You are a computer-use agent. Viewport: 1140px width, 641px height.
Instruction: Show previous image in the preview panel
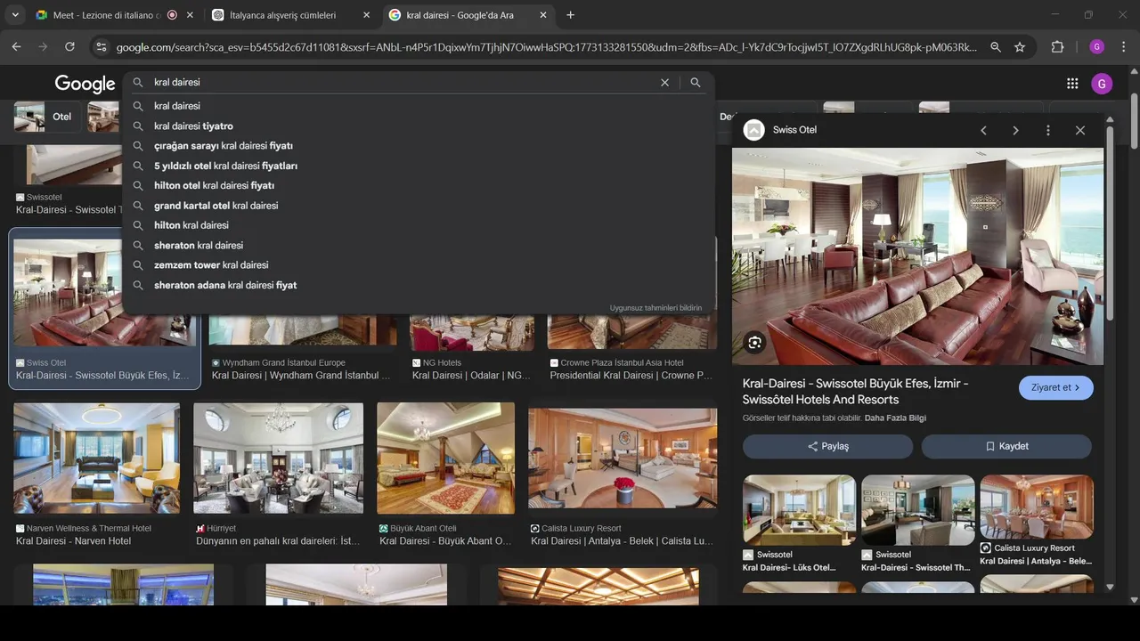pos(983,130)
